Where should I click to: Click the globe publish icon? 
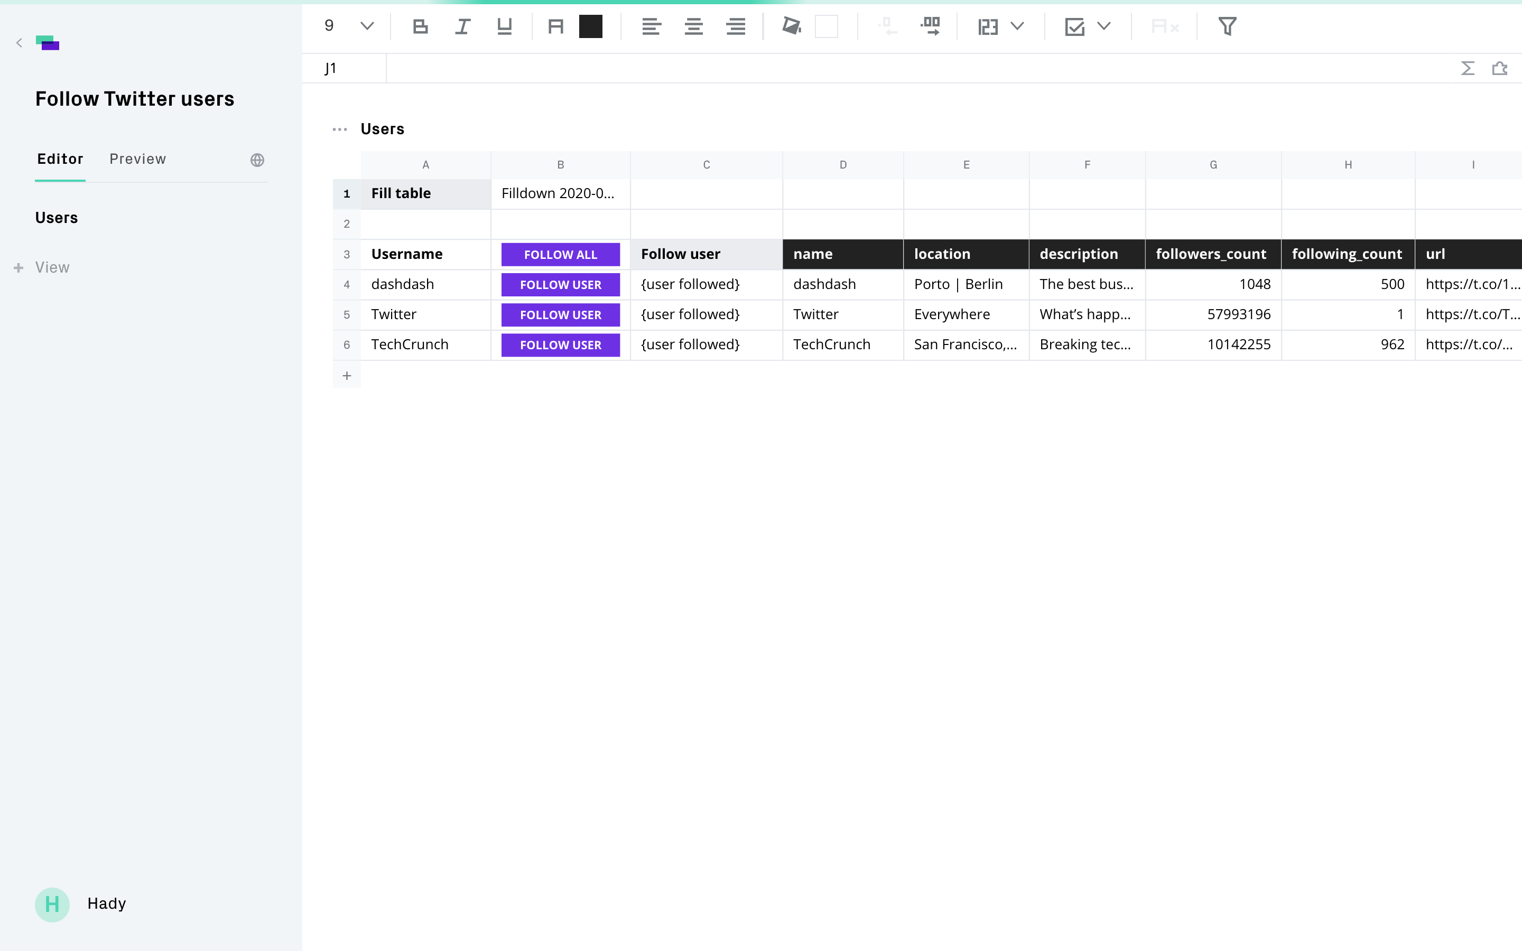pyautogui.click(x=257, y=160)
